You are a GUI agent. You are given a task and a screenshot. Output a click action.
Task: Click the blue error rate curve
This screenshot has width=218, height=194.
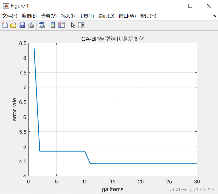click(129, 163)
